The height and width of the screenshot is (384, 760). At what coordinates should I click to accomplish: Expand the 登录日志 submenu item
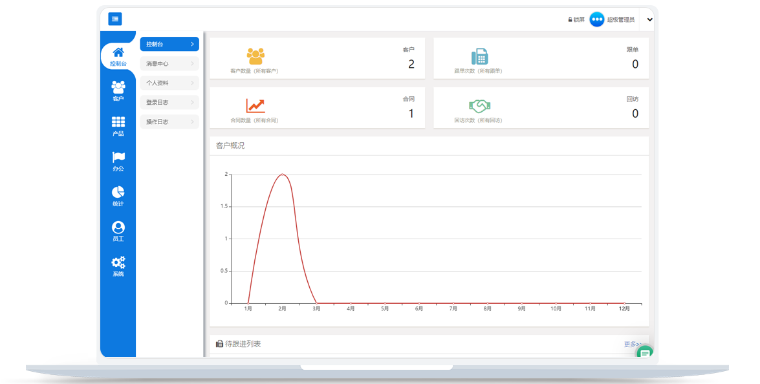click(x=169, y=102)
